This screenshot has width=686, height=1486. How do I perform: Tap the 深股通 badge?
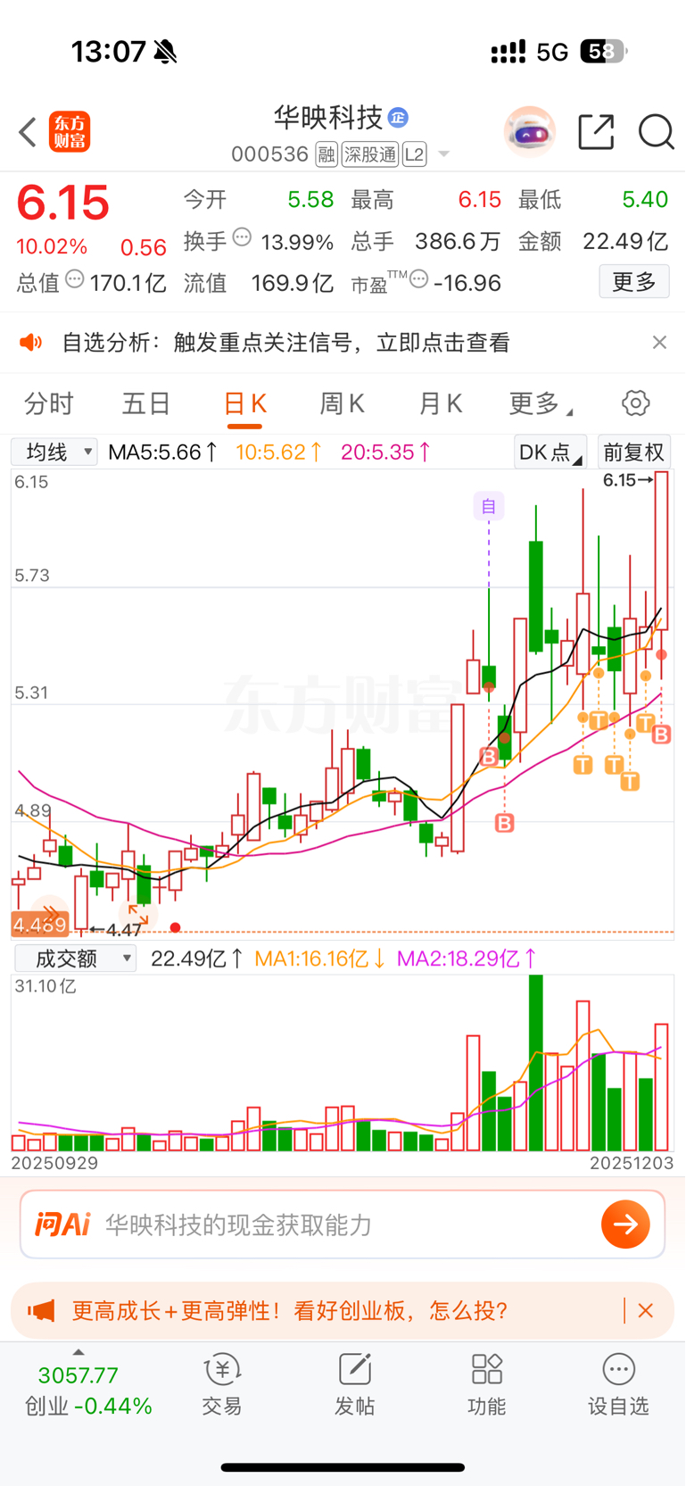(370, 155)
